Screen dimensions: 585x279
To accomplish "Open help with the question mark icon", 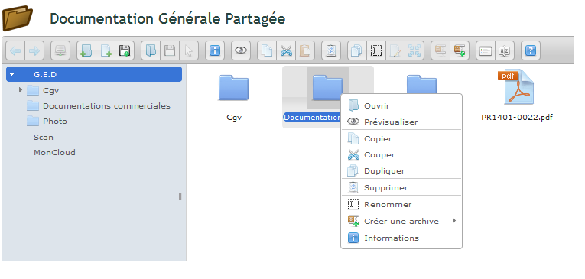I will 531,50.
